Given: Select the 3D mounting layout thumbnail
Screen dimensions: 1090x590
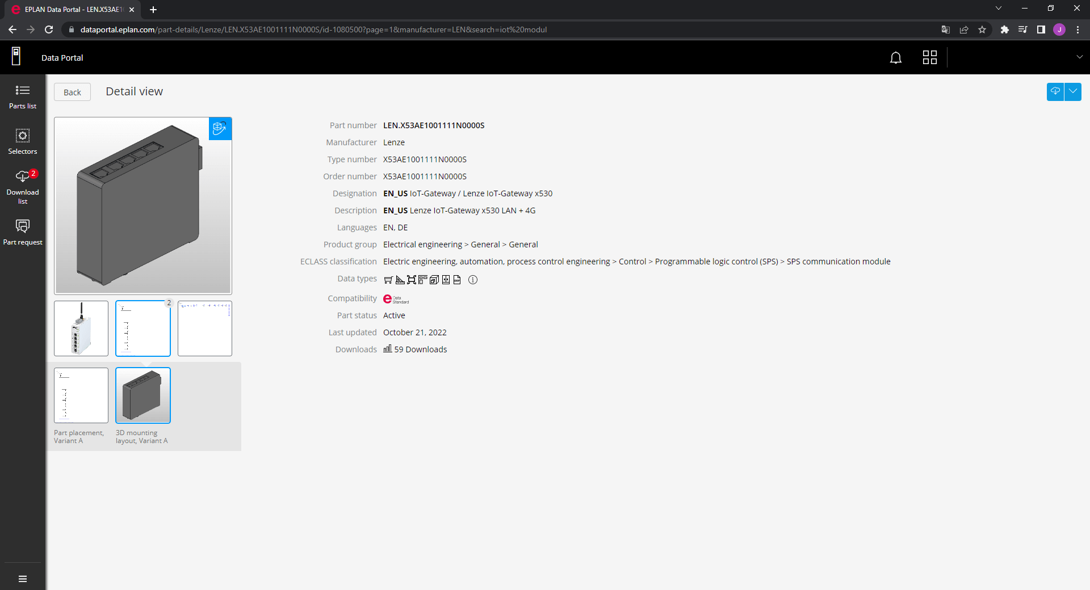Looking at the screenshot, I should [x=143, y=395].
